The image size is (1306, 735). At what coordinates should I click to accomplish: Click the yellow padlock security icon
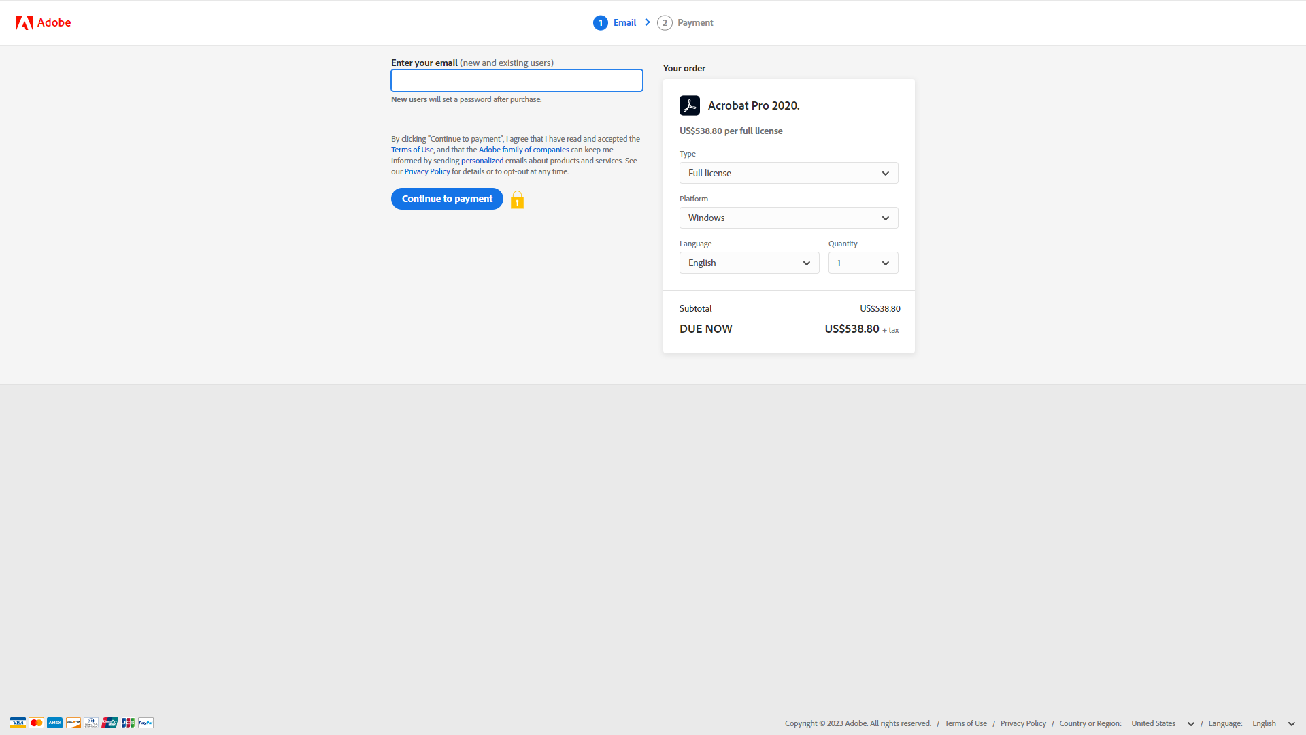[x=517, y=199]
